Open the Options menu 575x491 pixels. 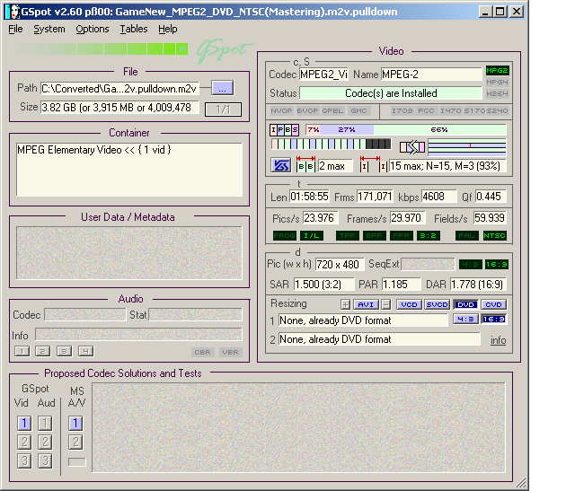point(92,29)
